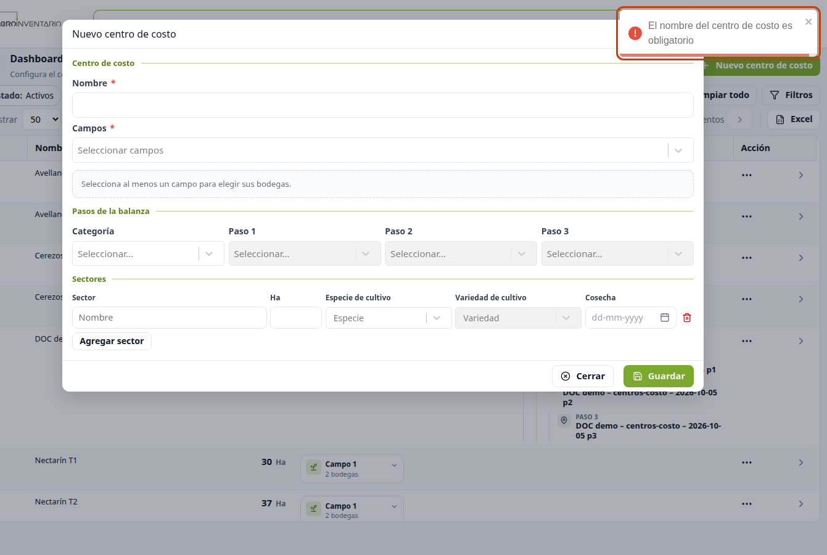Open action menu dots for Nectarín T2
The height and width of the screenshot is (555, 827).
click(747, 504)
